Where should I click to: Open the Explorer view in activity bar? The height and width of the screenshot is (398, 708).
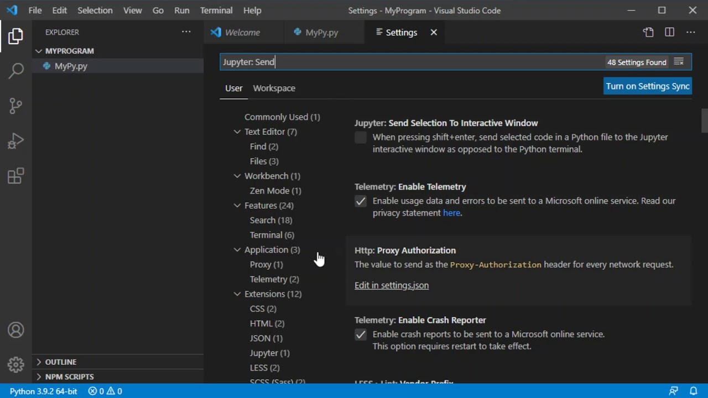[x=15, y=36]
